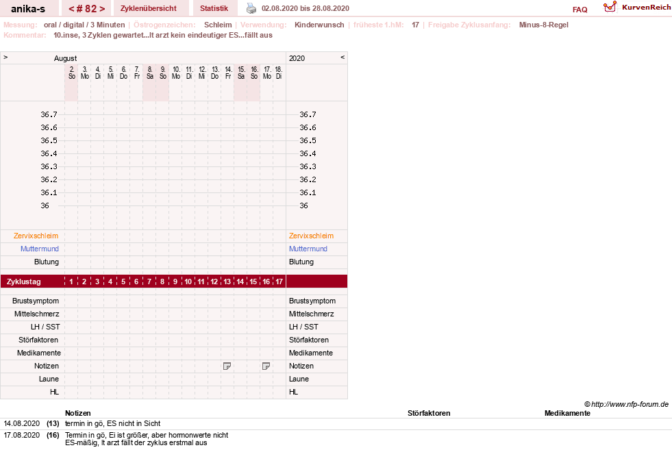Click the Schleim estrogen sign value
The height and width of the screenshot is (463, 672).
pos(218,25)
